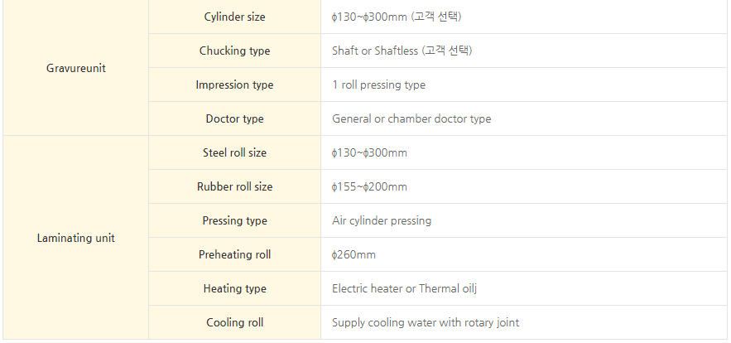
Task: Click the Doctor type label
Action: point(234,119)
